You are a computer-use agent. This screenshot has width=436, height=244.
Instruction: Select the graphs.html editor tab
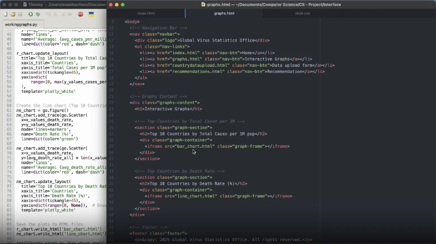coord(224,13)
